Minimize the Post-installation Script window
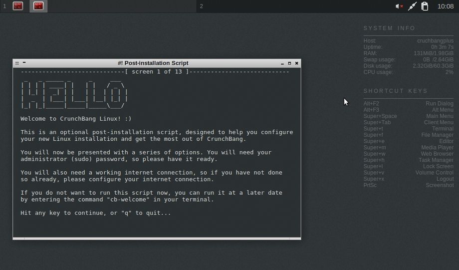459x270 pixels. [x=282, y=63]
